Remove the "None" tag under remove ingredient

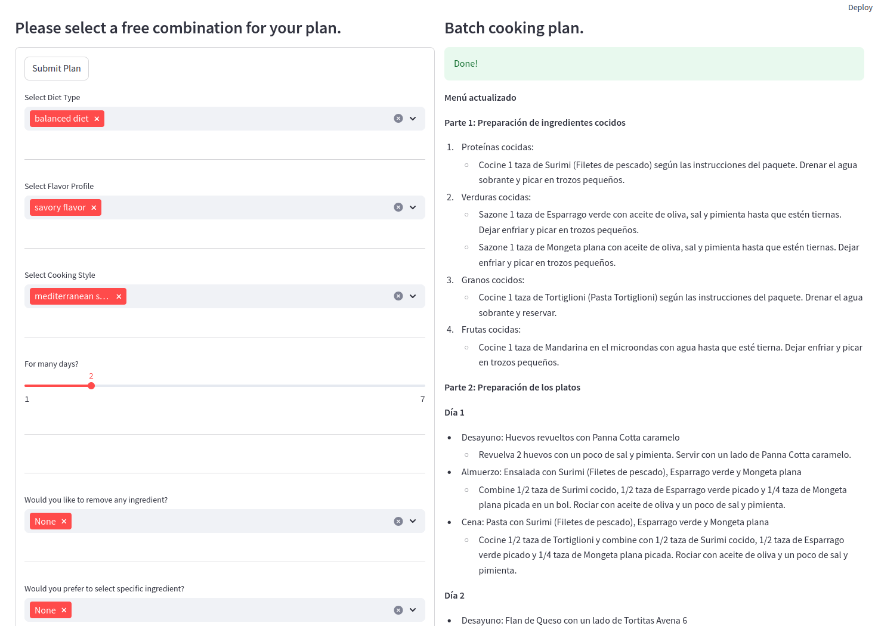(x=63, y=521)
